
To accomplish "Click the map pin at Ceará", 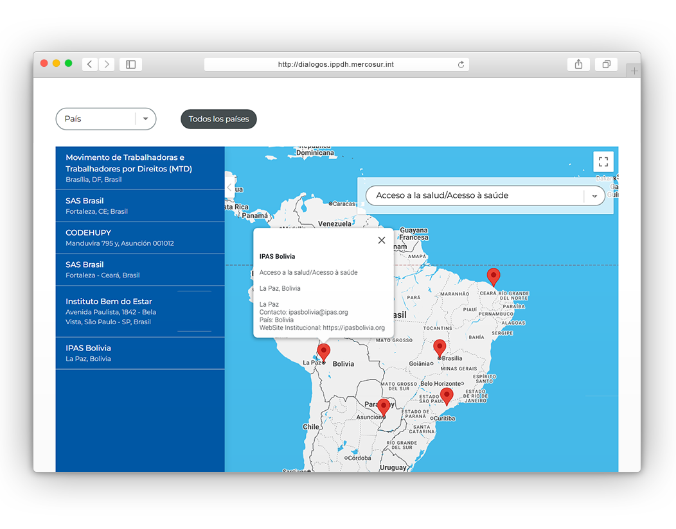I will [494, 277].
